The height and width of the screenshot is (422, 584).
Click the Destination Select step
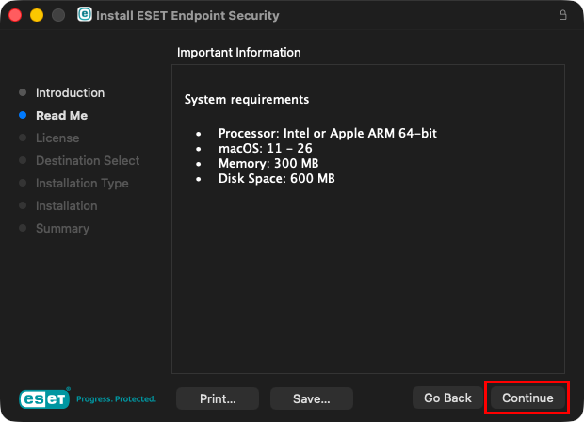87,160
